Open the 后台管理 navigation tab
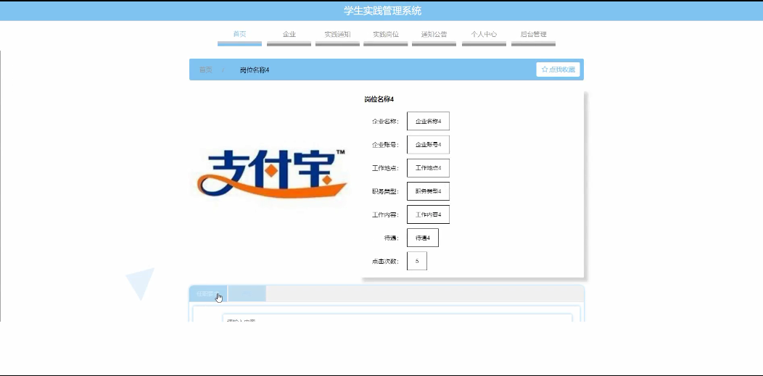 [x=533, y=36]
